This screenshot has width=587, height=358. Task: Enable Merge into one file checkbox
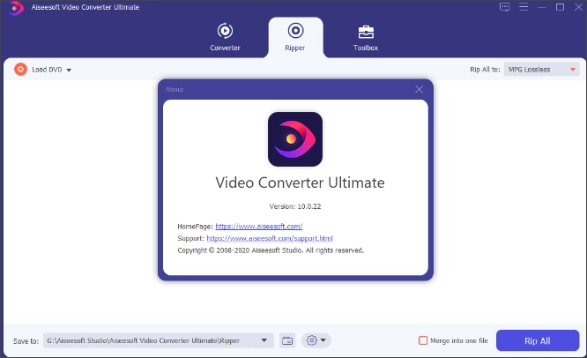click(x=423, y=340)
